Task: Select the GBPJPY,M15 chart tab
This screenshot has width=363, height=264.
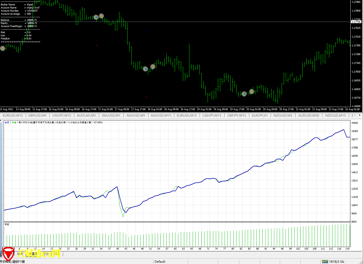Action: 236,116
